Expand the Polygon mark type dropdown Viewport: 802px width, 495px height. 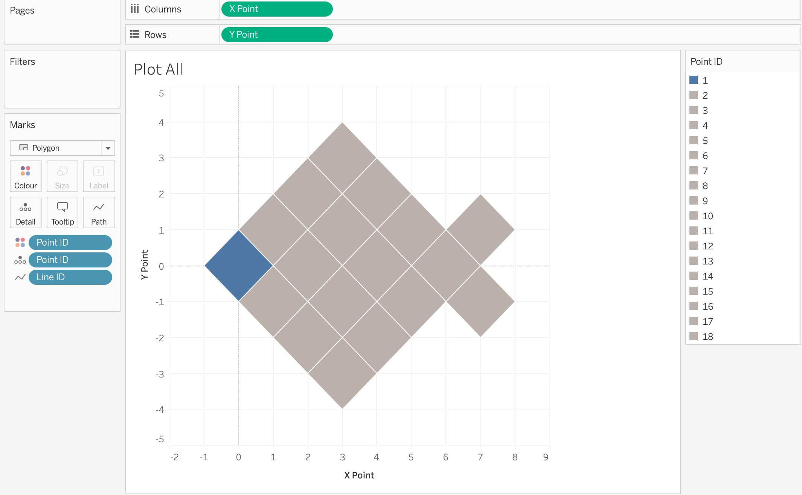click(108, 148)
